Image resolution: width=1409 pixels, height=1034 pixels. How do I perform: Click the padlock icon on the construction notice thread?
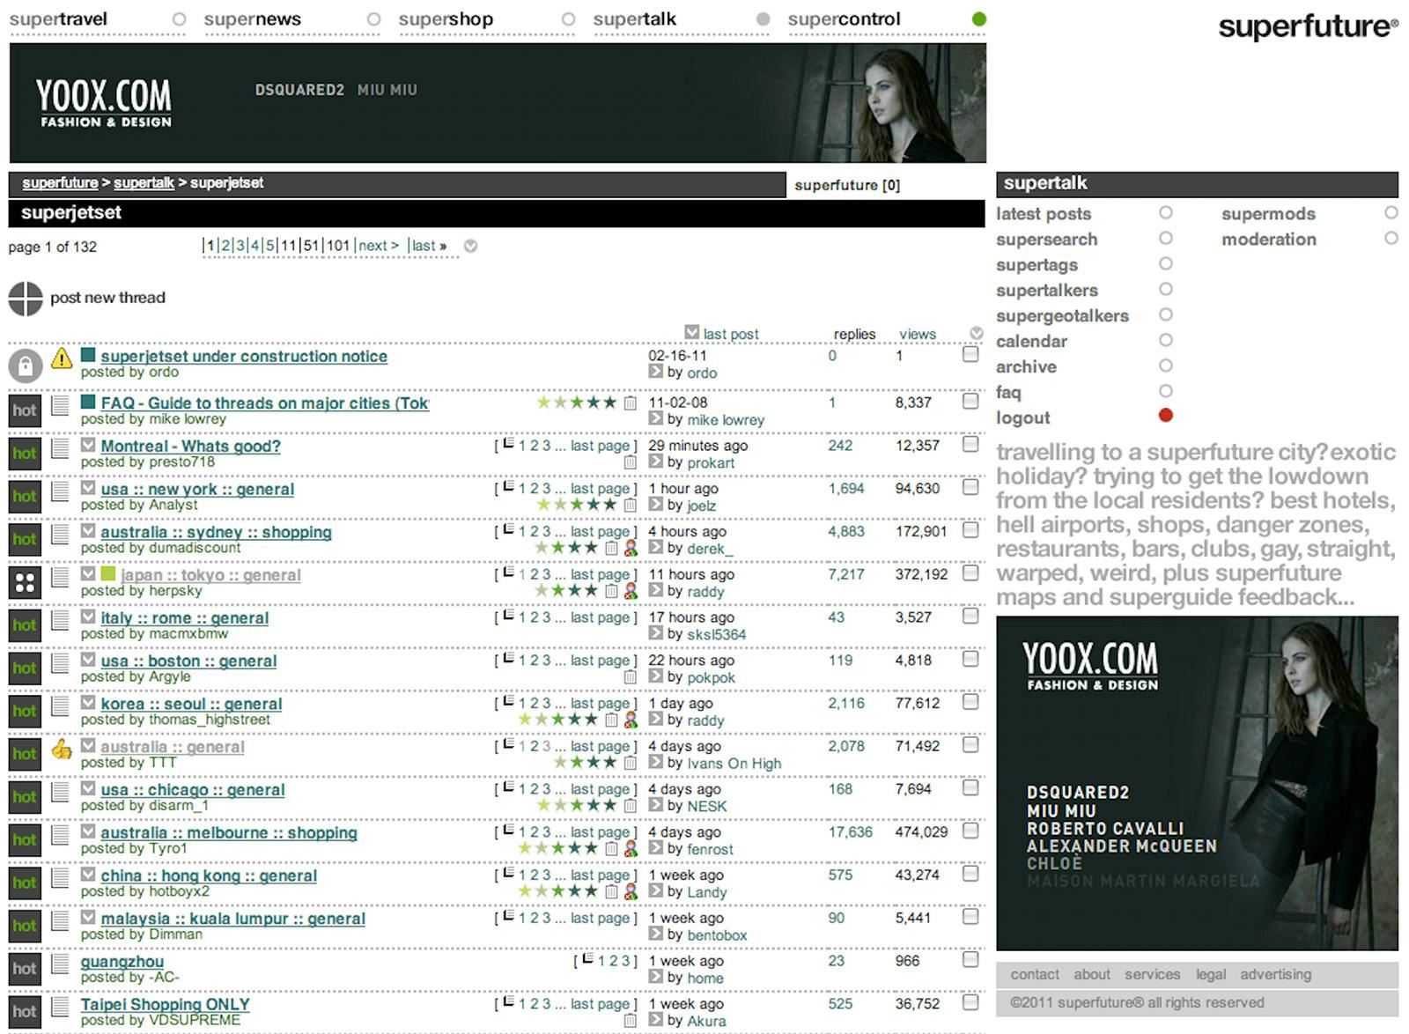click(26, 365)
